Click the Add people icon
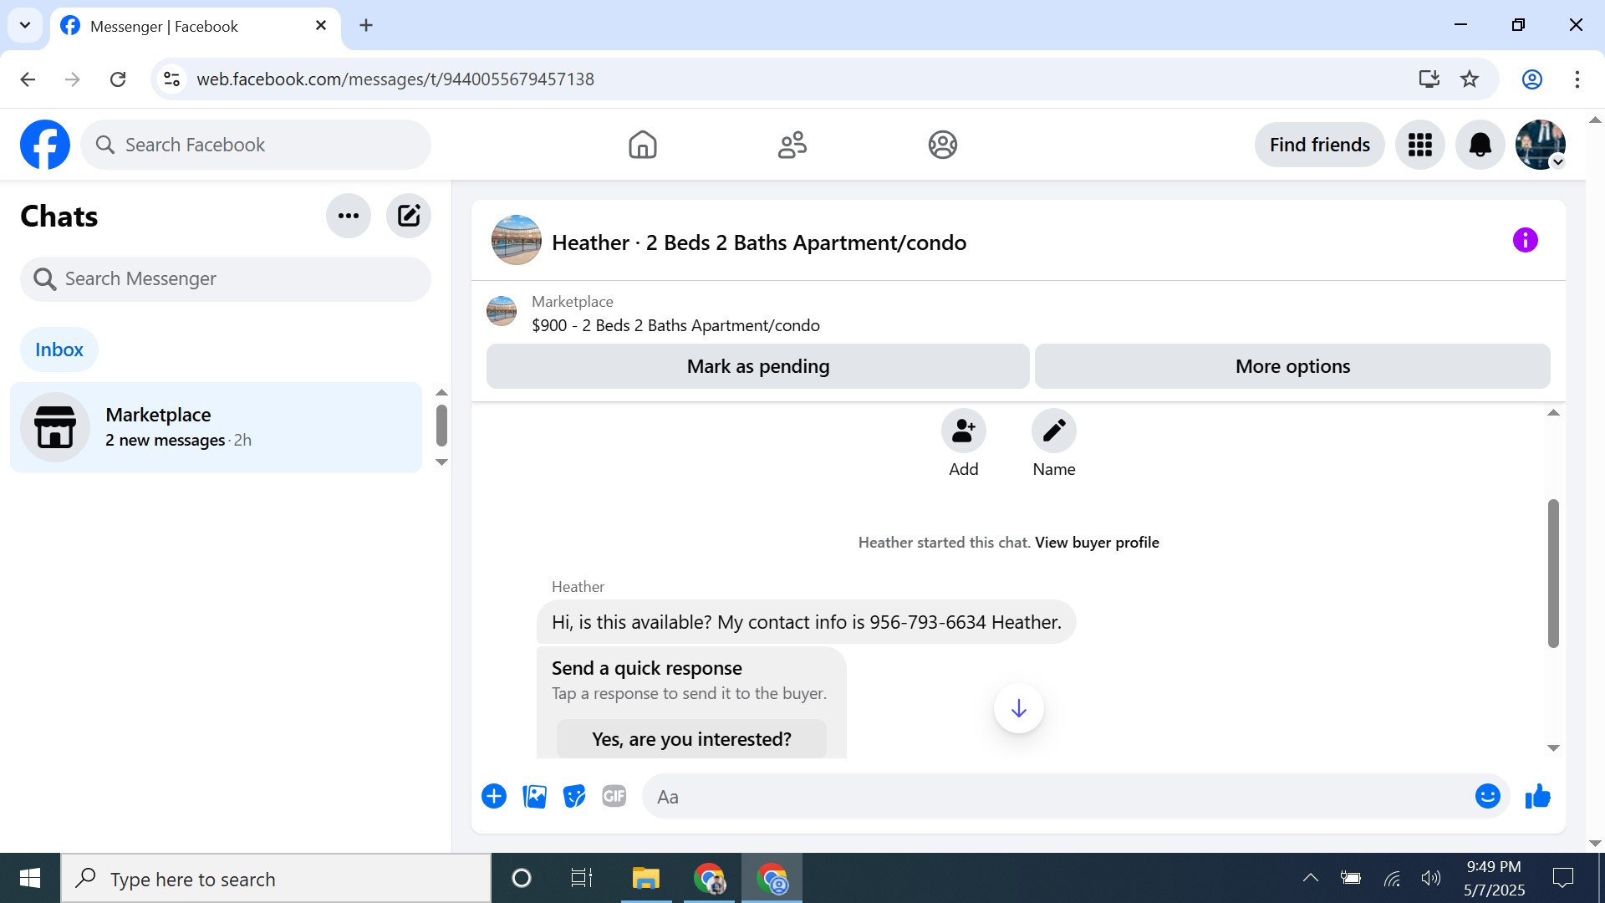 pyautogui.click(x=963, y=431)
